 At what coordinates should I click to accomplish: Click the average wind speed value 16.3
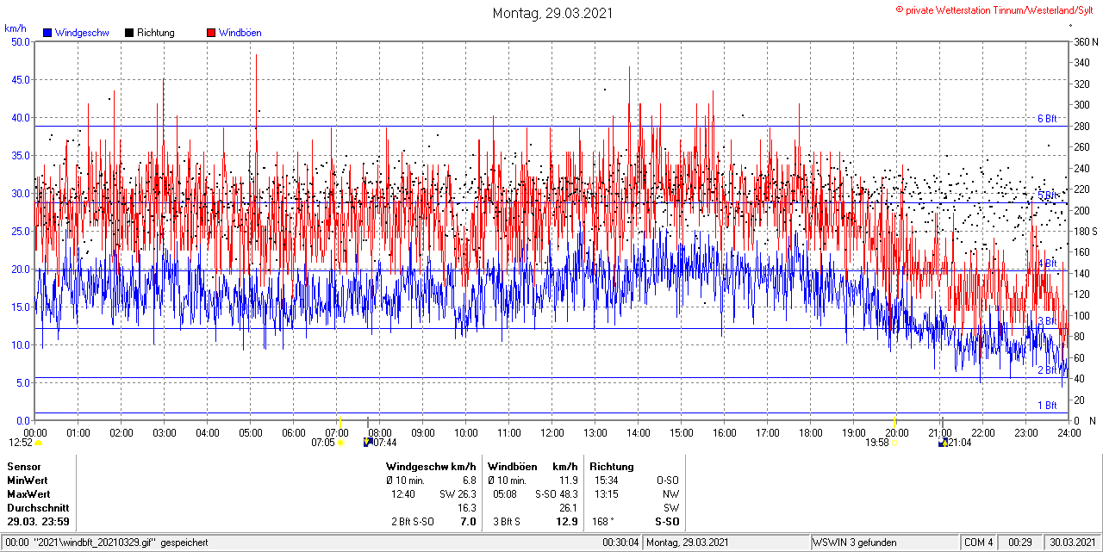(x=468, y=508)
